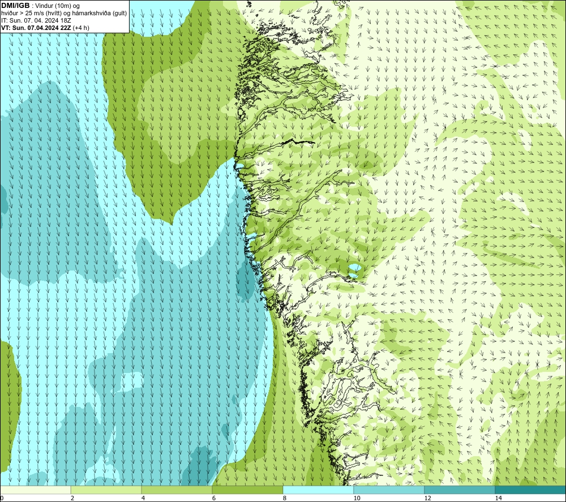
Task: Click the 'Vindur (10m) og' label
Action: [58, 6]
